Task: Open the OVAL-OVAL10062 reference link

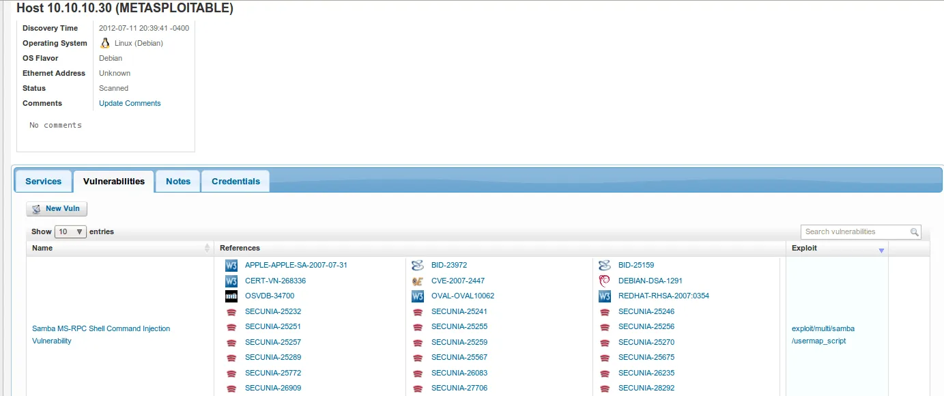Action: coord(462,296)
